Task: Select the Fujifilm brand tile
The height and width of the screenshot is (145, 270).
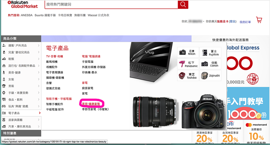Action: coord(210,53)
